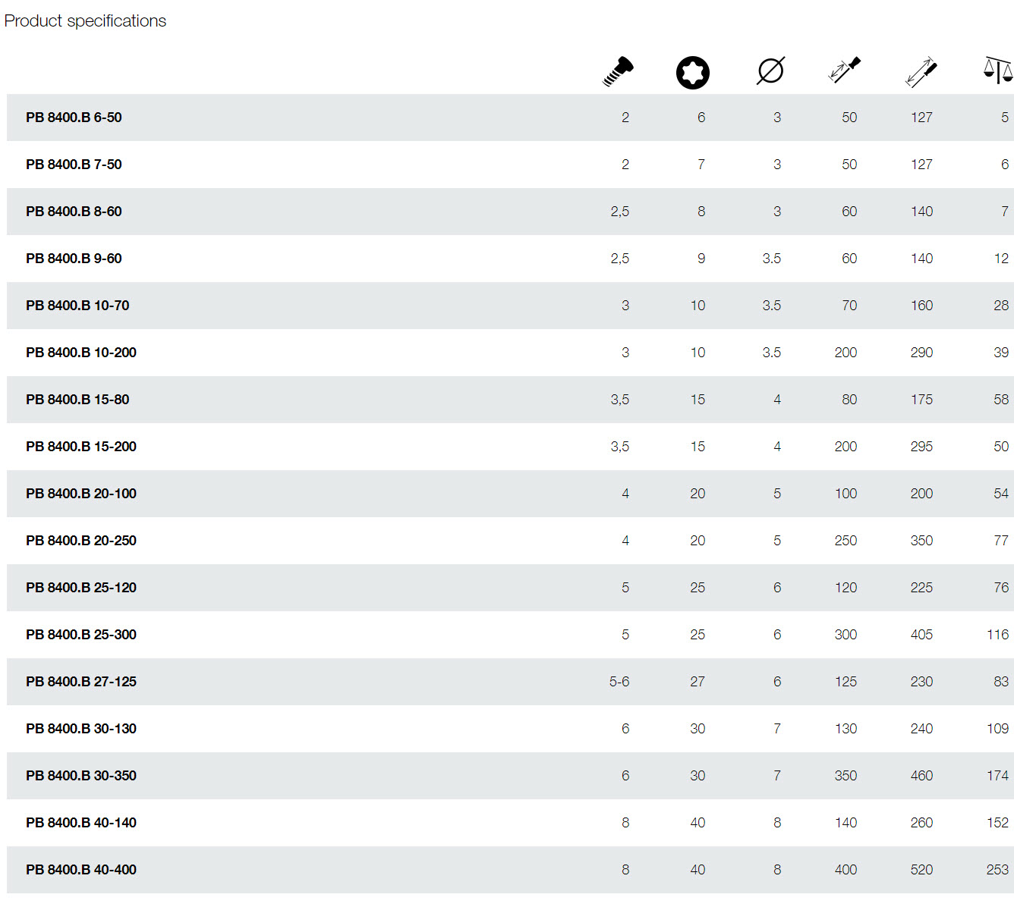Screen dimensions: 1014x907
Task: Choose product PB 8400.B 30-350
Action: [x=81, y=776]
